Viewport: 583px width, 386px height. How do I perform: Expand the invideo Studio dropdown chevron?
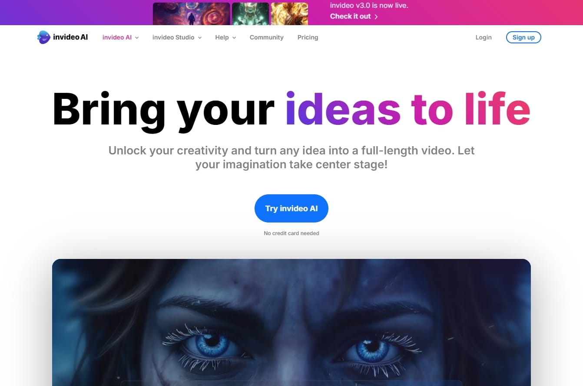pyautogui.click(x=200, y=38)
